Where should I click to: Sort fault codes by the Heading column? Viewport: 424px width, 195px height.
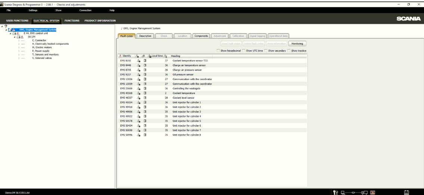pyautogui.click(x=191, y=56)
